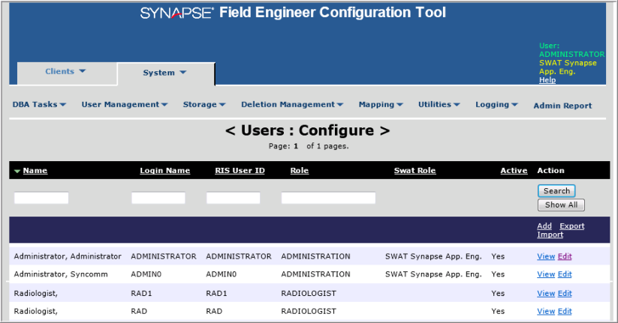Click the Show All button
This screenshot has height=323, width=618.
coord(561,205)
